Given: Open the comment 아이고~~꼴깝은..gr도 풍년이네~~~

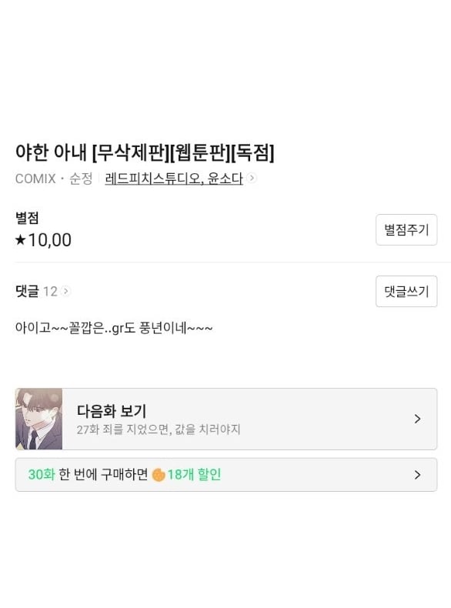Looking at the screenshot, I should 114,328.
